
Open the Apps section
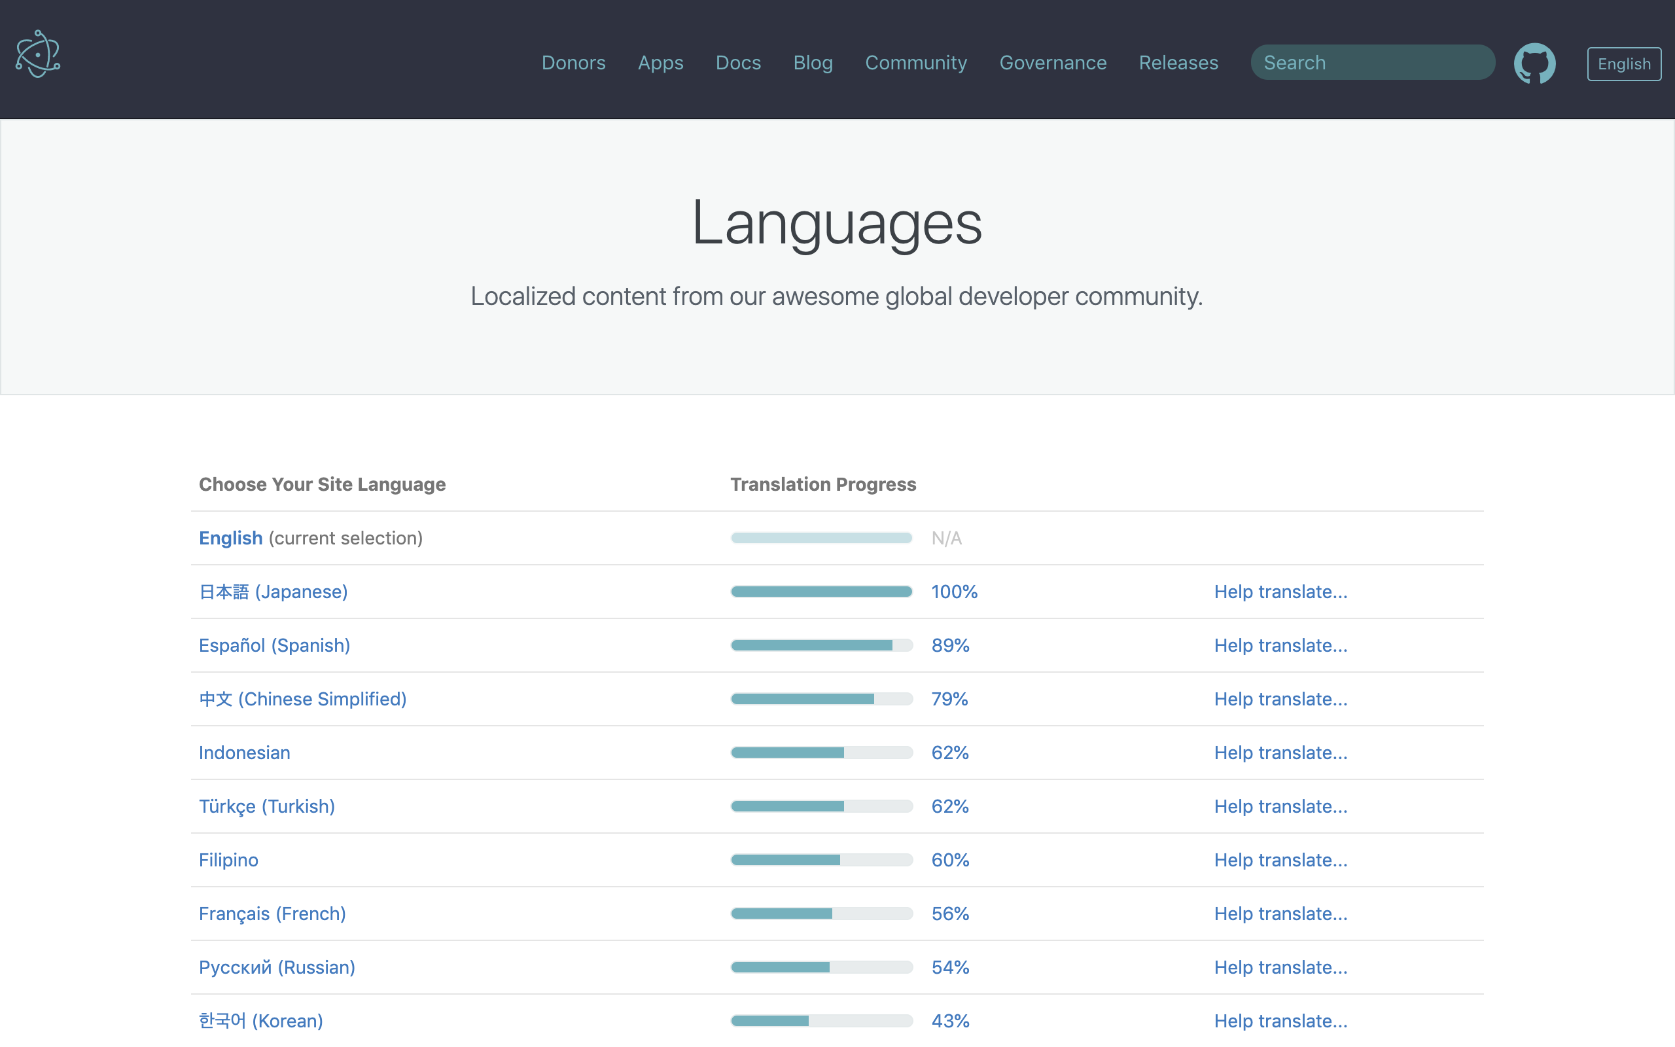(x=660, y=62)
